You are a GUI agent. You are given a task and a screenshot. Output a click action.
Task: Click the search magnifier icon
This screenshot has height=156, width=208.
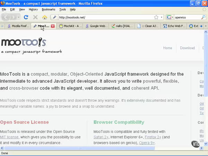[x=203, y=17]
